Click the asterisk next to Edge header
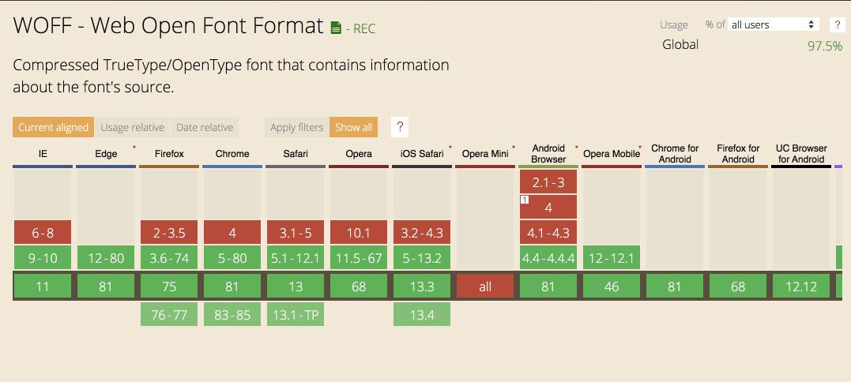This screenshot has width=851, height=382. click(x=134, y=148)
